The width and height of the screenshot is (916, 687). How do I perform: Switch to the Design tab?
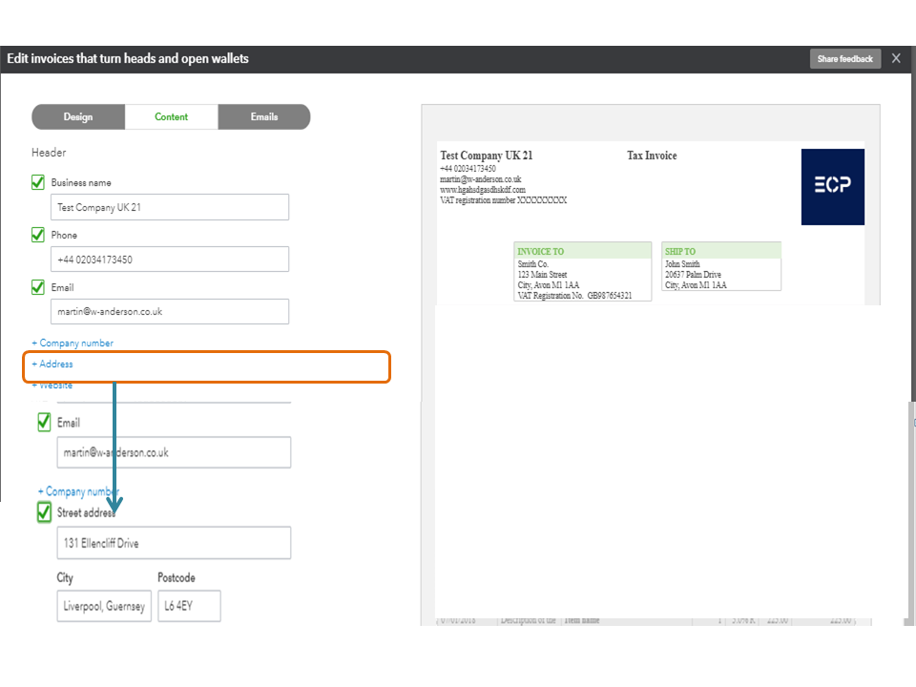tap(78, 116)
